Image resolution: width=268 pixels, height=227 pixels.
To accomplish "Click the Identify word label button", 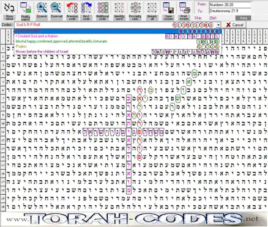I will click(119, 18).
